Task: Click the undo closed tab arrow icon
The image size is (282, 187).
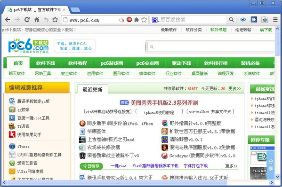Action: click(x=46, y=20)
